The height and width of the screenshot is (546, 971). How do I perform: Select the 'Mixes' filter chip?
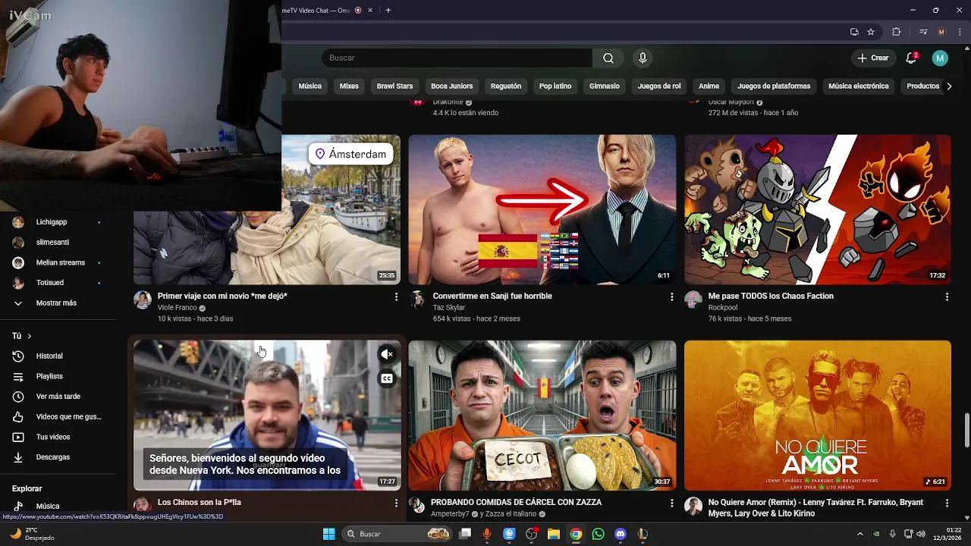click(349, 86)
